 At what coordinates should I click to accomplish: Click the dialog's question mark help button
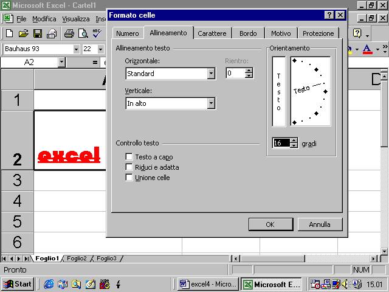pos(329,15)
